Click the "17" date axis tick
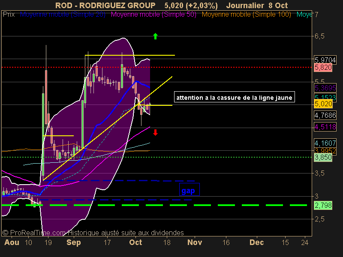 107,242
